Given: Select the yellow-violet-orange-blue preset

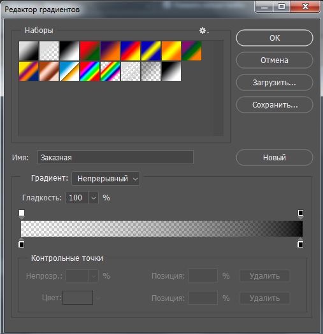Looking at the screenshot, I should tap(29, 71).
